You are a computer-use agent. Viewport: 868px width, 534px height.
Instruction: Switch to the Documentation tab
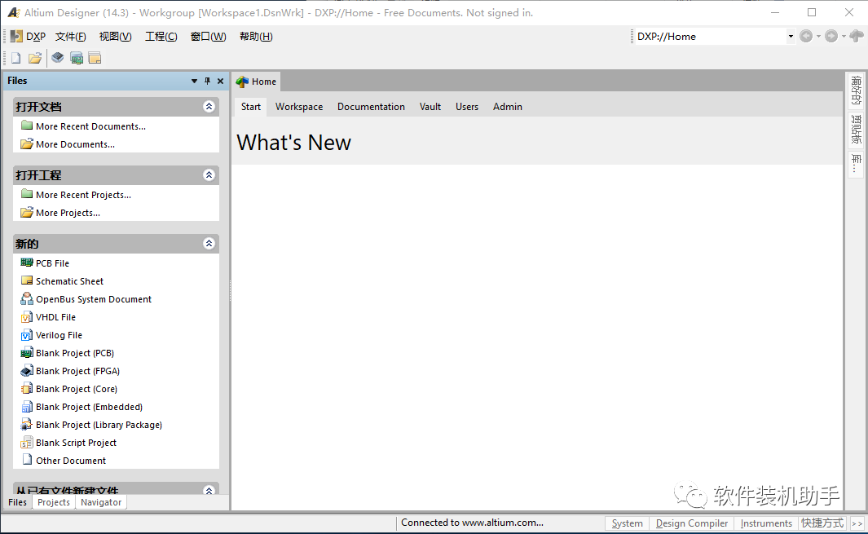371,106
